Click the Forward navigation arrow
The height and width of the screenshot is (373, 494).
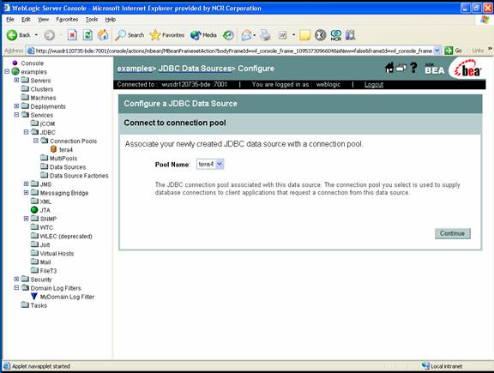click(49, 35)
